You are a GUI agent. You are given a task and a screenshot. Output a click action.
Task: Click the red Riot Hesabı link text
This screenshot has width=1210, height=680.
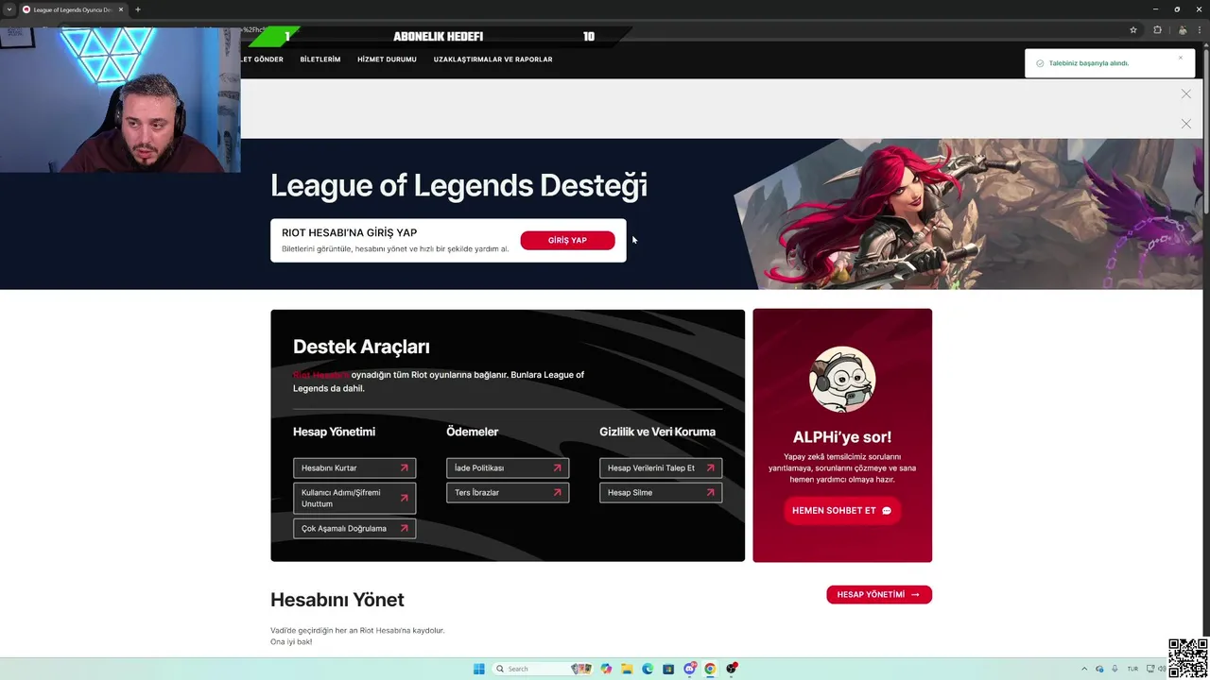click(x=321, y=375)
